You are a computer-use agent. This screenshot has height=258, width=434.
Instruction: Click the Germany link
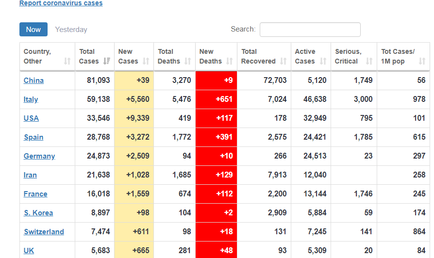tap(39, 156)
